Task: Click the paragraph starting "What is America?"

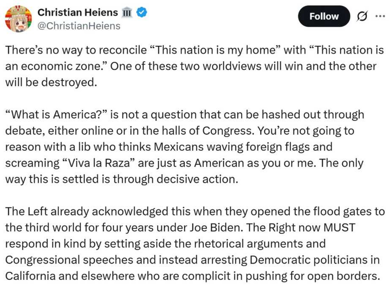Action: click(185, 147)
